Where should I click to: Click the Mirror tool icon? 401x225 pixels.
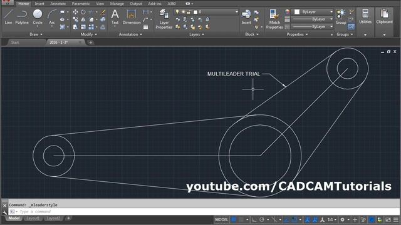pos(83,19)
